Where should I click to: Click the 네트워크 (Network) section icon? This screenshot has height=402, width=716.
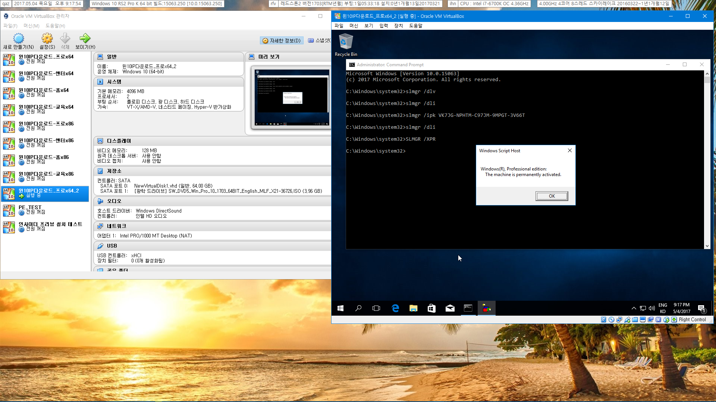pyautogui.click(x=100, y=226)
